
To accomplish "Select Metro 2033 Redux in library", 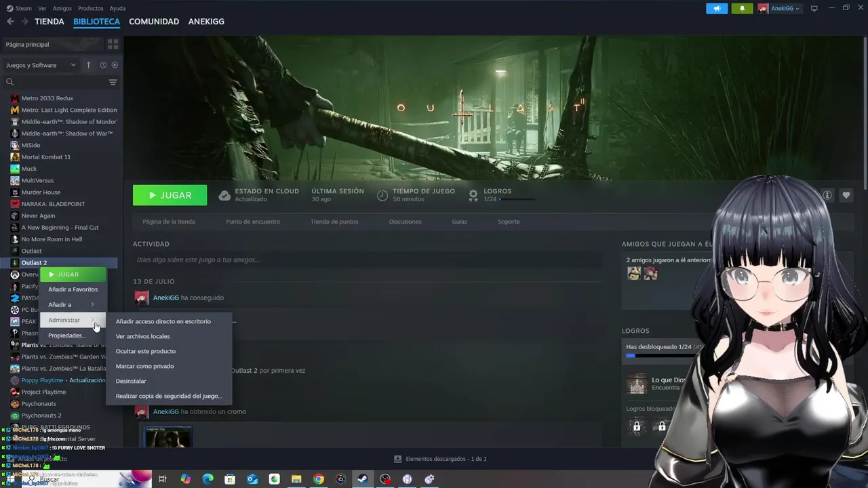I will click(47, 98).
